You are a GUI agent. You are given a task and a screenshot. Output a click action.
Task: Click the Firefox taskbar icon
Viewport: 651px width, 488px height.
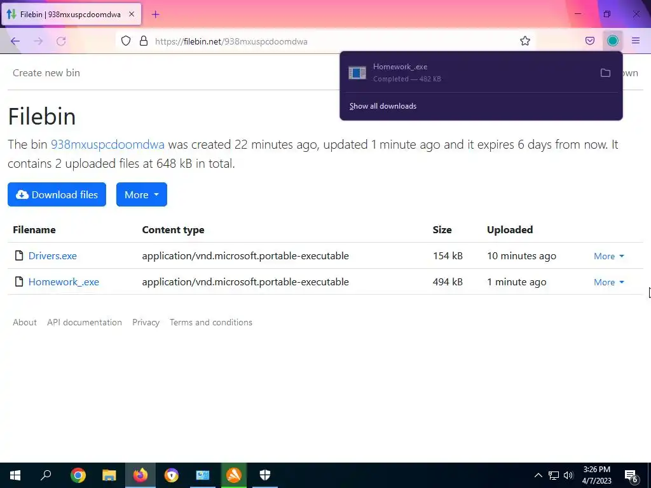point(140,475)
